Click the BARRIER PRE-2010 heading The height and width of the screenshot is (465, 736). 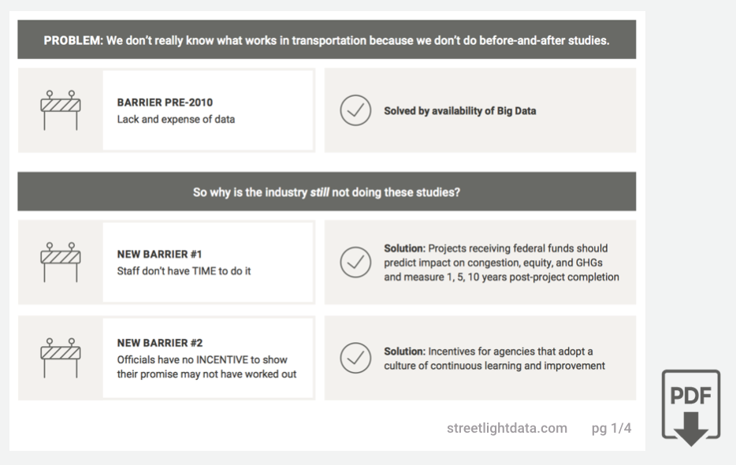coord(165,102)
